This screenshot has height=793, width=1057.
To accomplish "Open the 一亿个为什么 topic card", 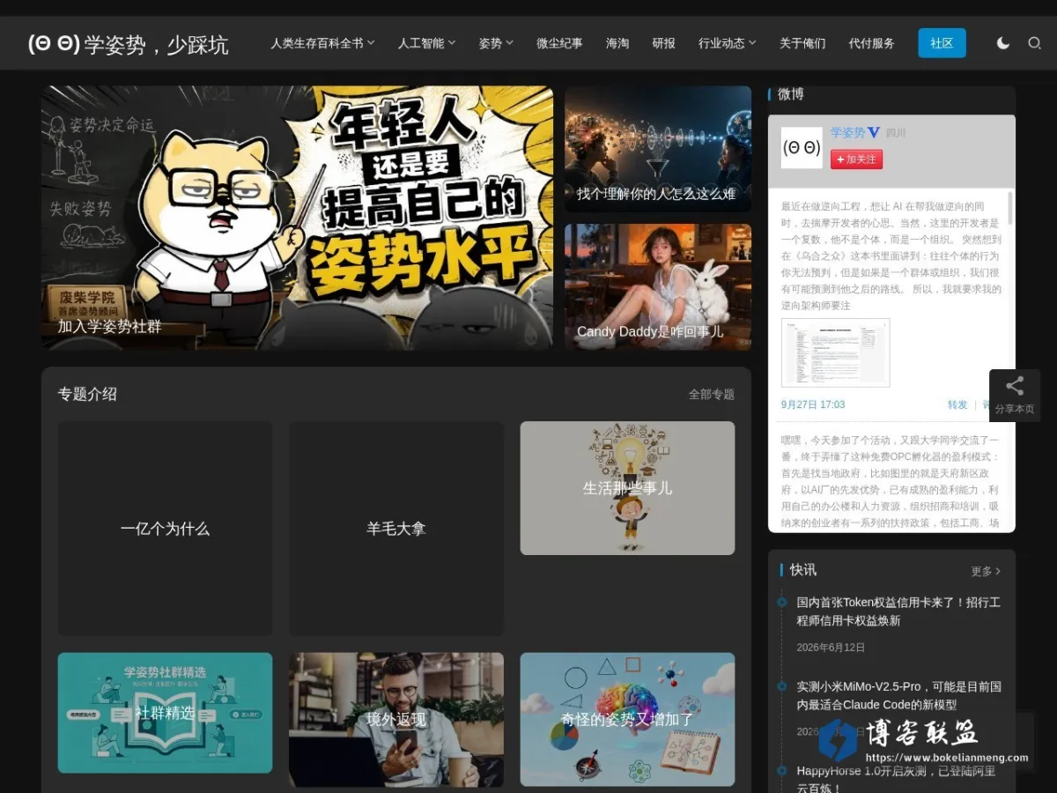I will pyautogui.click(x=165, y=529).
